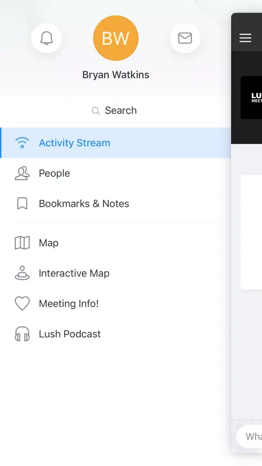262x466 pixels.
Task: Click the search magnifier icon
Action: point(95,110)
